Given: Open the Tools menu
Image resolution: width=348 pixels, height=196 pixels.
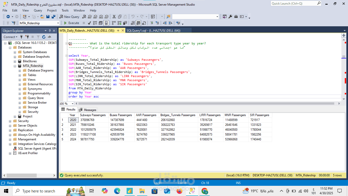Looking at the screenshot, I should point(65,10).
